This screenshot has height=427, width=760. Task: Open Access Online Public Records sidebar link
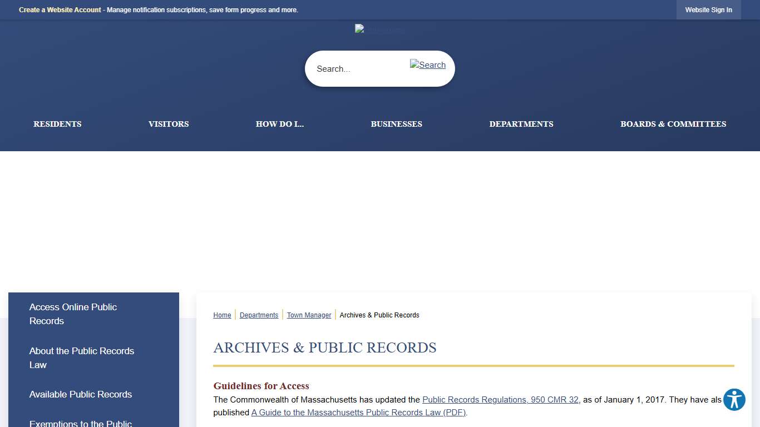tap(72, 314)
